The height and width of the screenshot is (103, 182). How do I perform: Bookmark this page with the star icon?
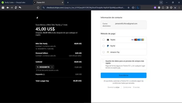pyautogui.click(x=128, y=7)
